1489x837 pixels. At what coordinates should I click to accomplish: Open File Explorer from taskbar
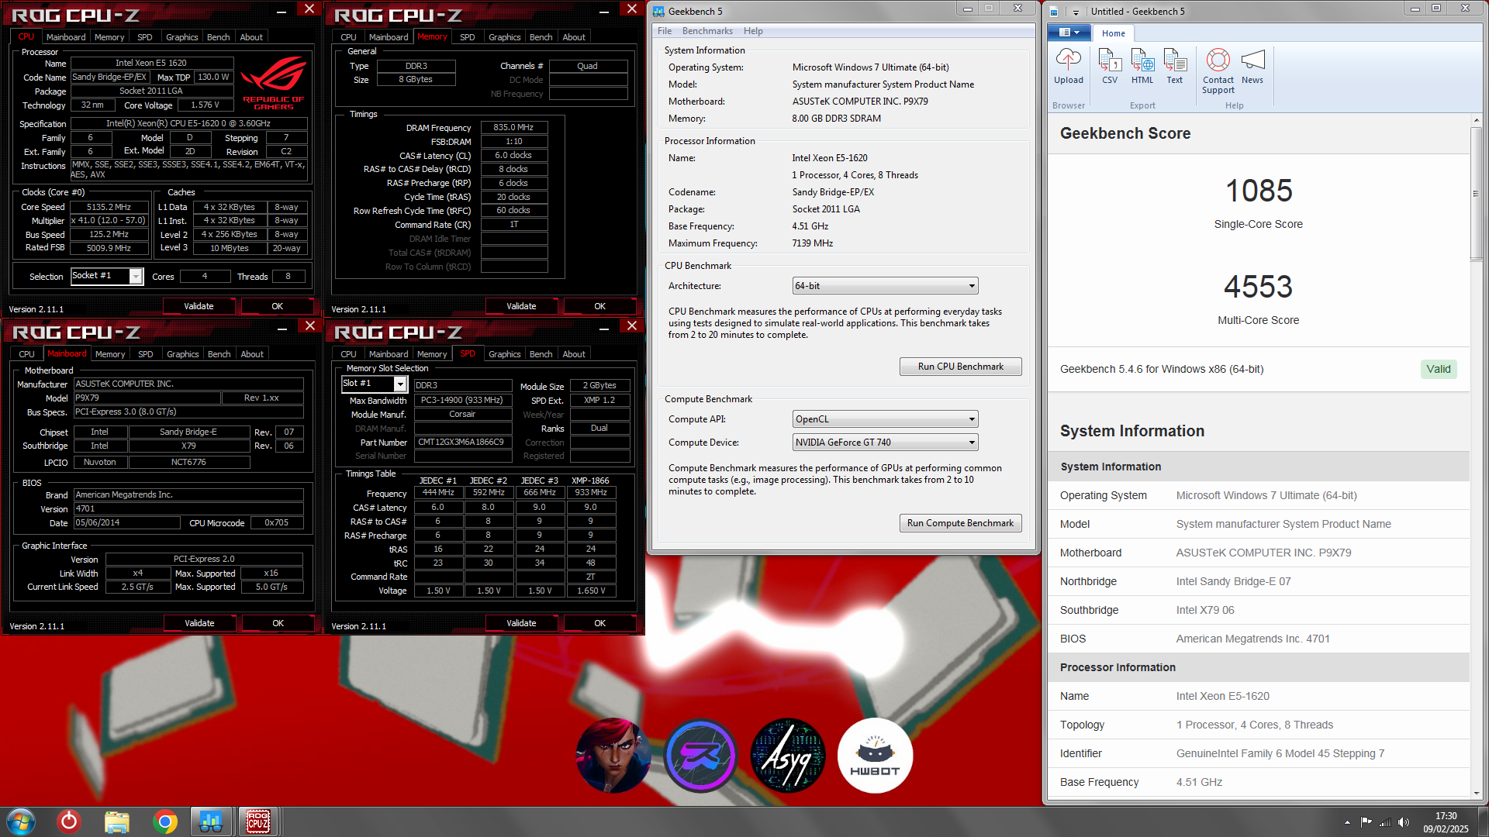(117, 821)
